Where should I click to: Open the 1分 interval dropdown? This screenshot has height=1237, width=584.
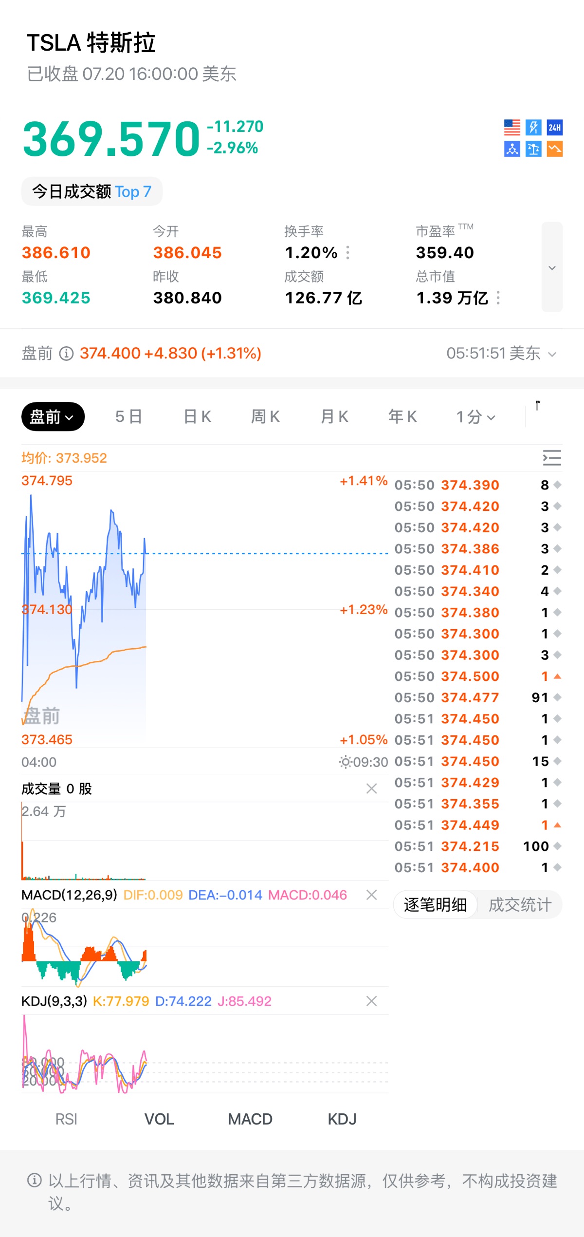pos(475,417)
